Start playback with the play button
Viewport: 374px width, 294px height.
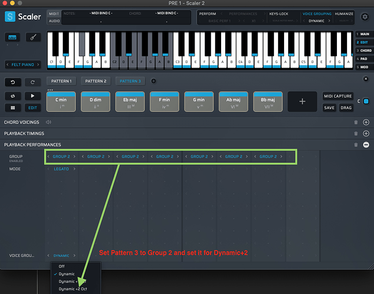[x=33, y=96]
